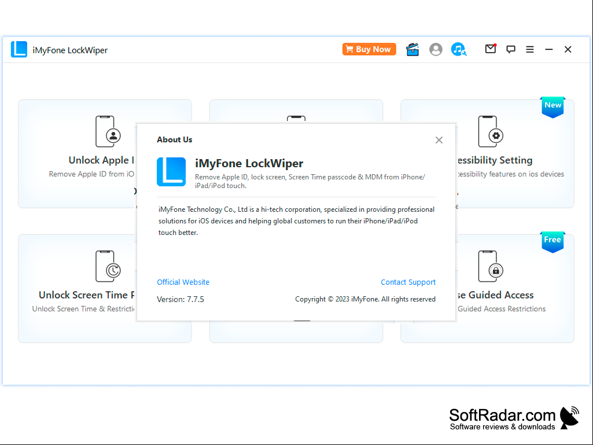Click the top middle card's phone icon
The width and height of the screenshot is (593, 445).
296,119
